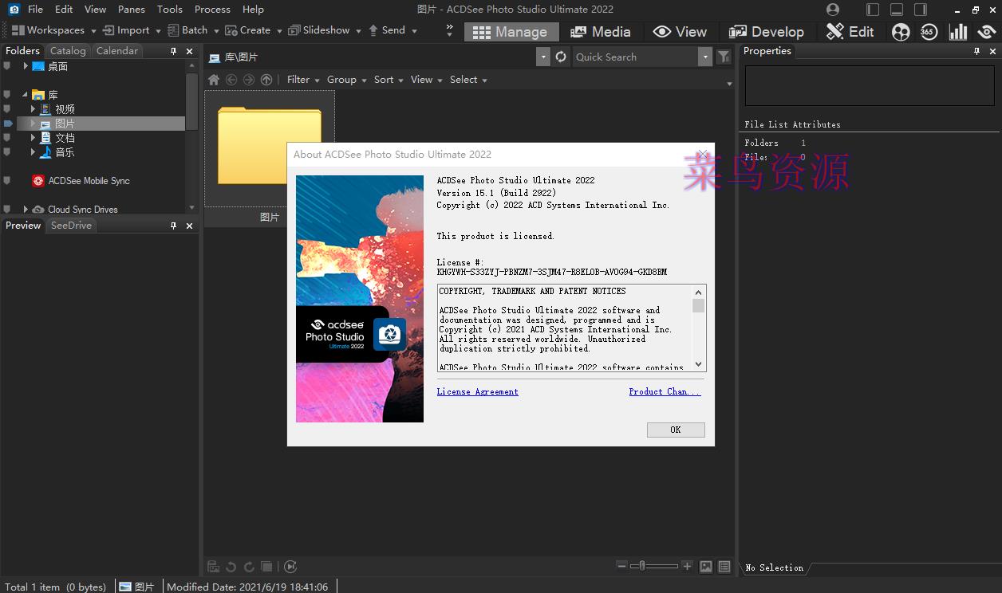Click the ACDSee eye logo icon
The width and height of the screenshot is (1002, 593).
tap(987, 32)
